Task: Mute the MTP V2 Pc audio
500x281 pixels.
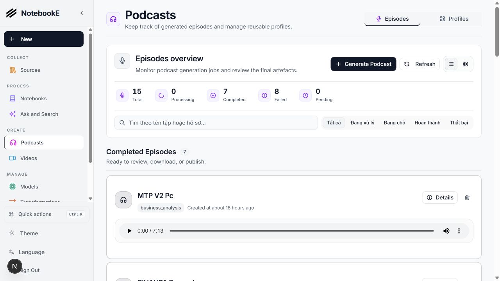Action: coord(446,231)
